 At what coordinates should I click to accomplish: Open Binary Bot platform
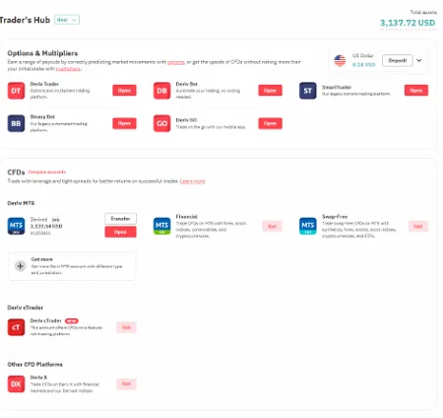point(124,123)
